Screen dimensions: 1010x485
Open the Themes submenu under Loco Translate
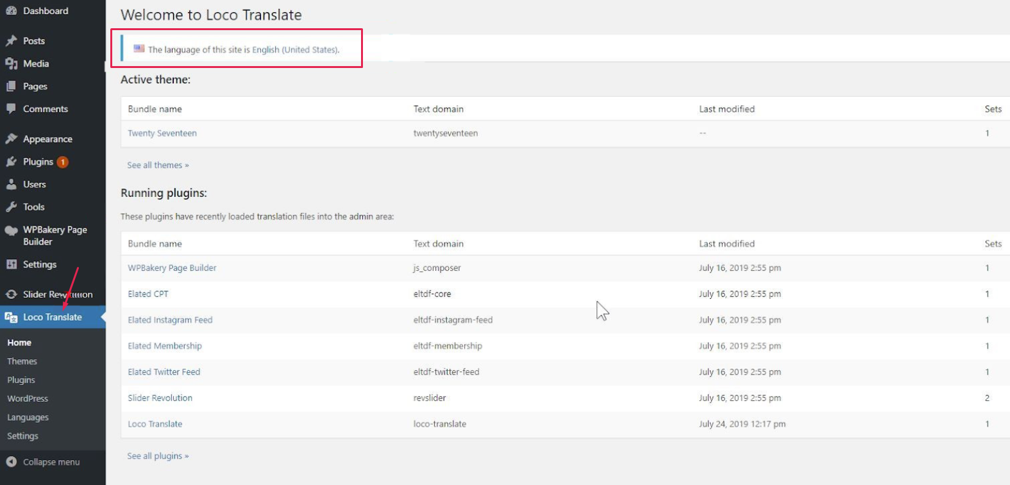click(22, 361)
